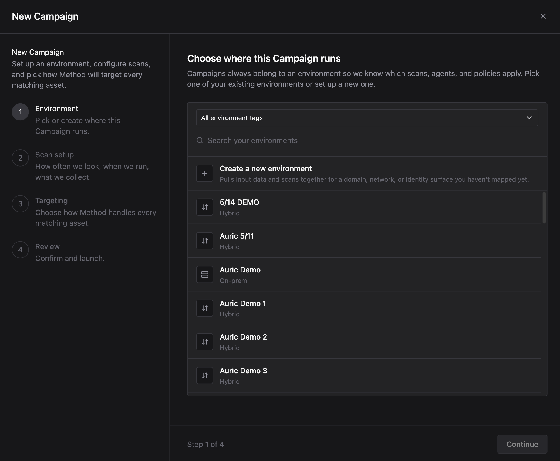The image size is (560, 461).
Task: Go to the Targeting step label
Action: coord(52,201)
